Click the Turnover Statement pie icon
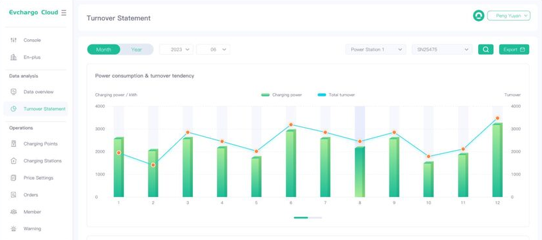Image resolution: width=542 pixels, height=240 pixels. [x=14, y=109]
